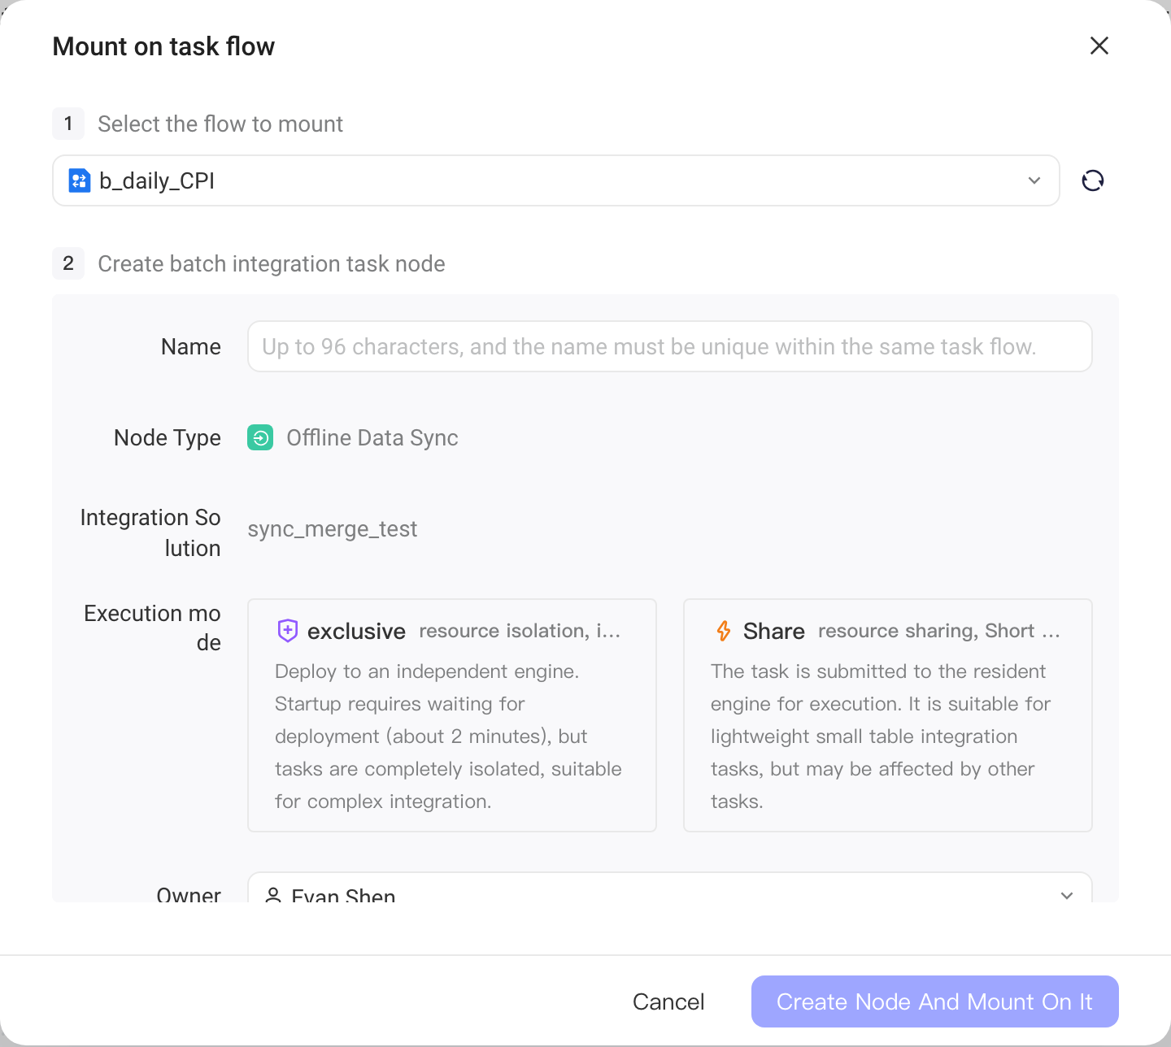Close the Mount on task flow dialog

[x=1099, y=46]
